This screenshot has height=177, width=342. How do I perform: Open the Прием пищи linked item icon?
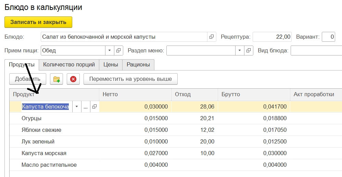[x=118, y=51]
